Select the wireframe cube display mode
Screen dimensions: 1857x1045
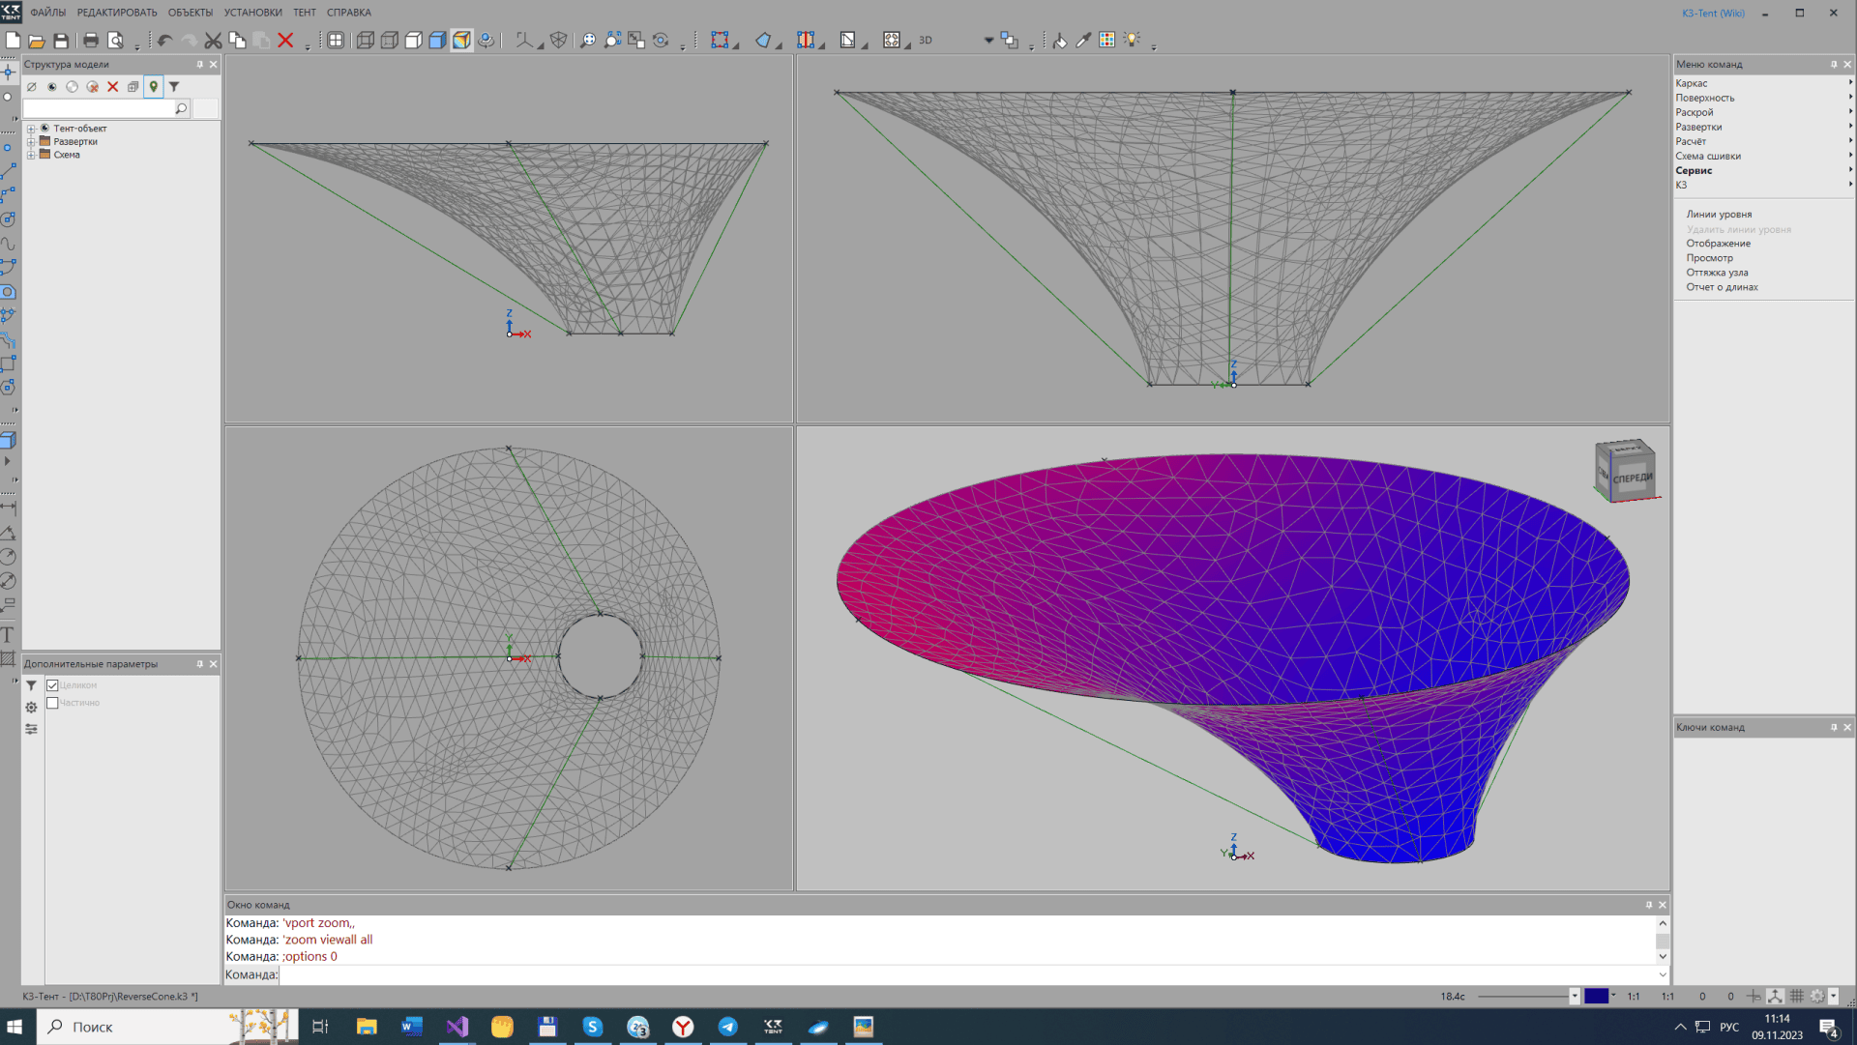(x=365, y=41)
